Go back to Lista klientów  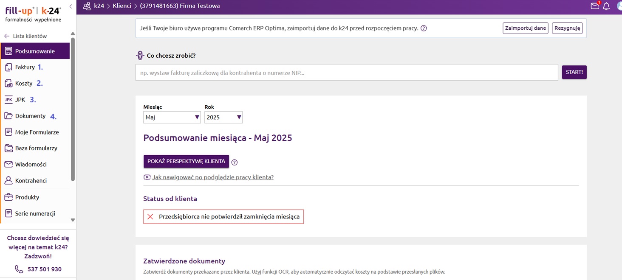click(x=25, y=36)
